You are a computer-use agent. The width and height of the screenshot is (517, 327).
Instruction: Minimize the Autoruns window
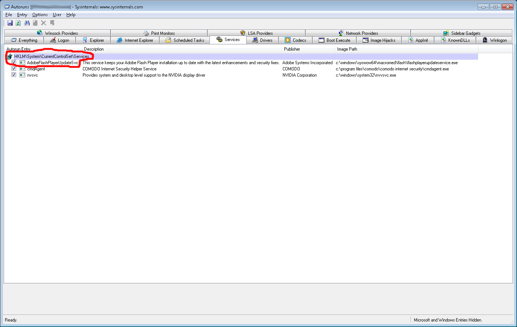[483, 7]
